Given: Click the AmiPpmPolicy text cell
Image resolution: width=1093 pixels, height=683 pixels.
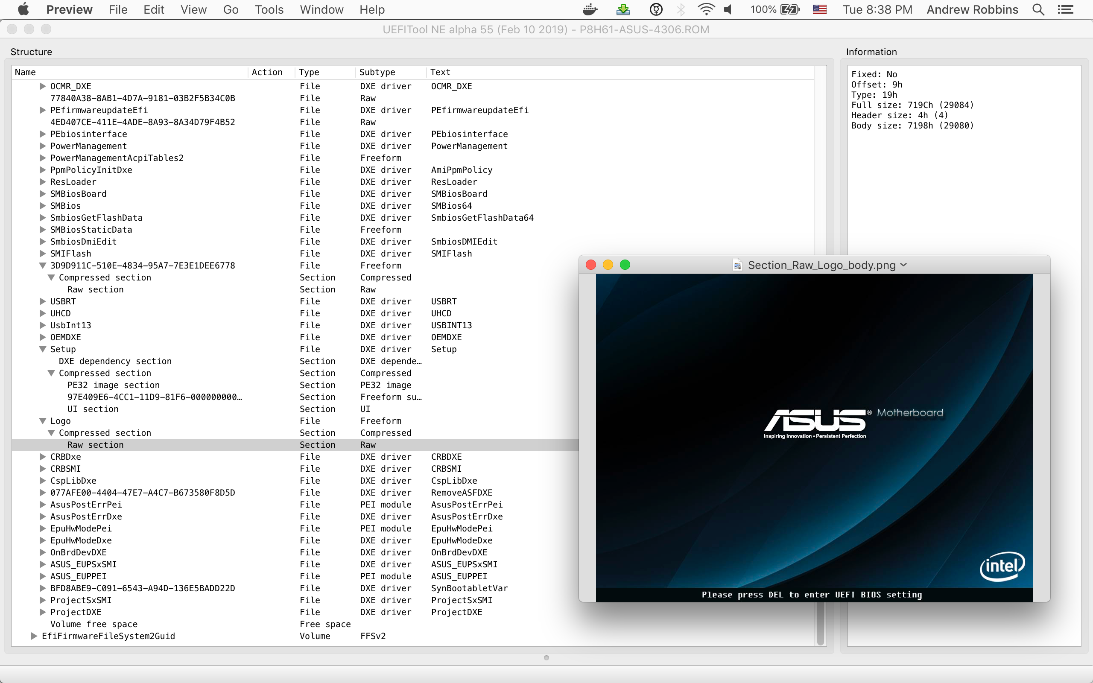Looking at the screenshot, I should (462, 170).
